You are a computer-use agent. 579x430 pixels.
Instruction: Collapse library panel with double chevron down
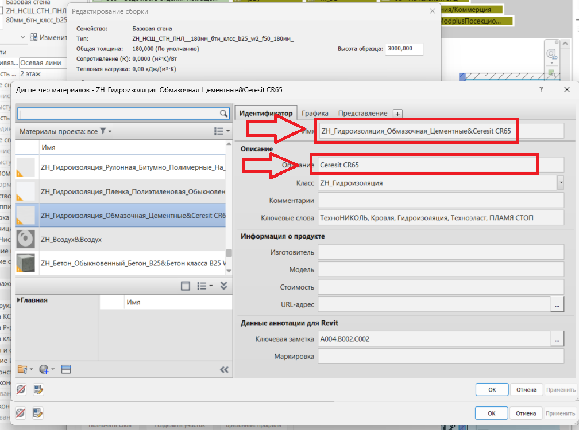click(x=224, y=286)
